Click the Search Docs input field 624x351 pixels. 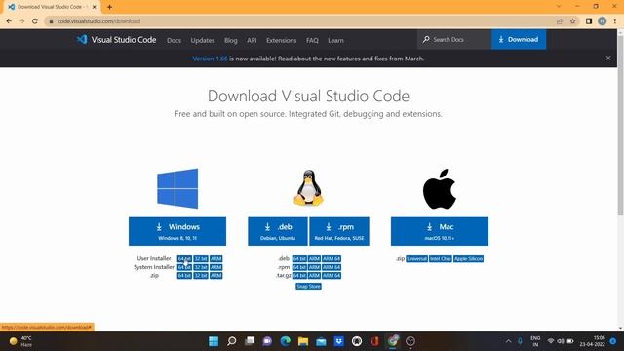454,39
